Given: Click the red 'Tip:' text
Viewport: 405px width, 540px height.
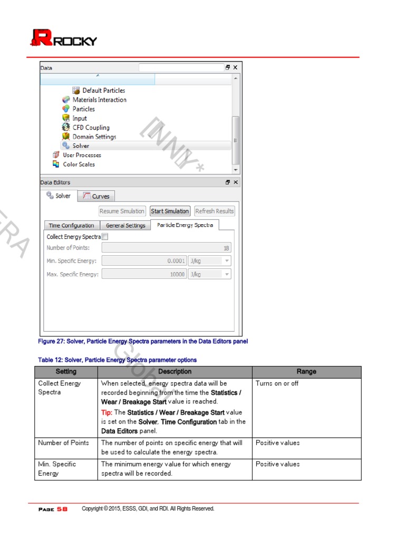Looking at the screenshot, I should click(x=107, y=412).
